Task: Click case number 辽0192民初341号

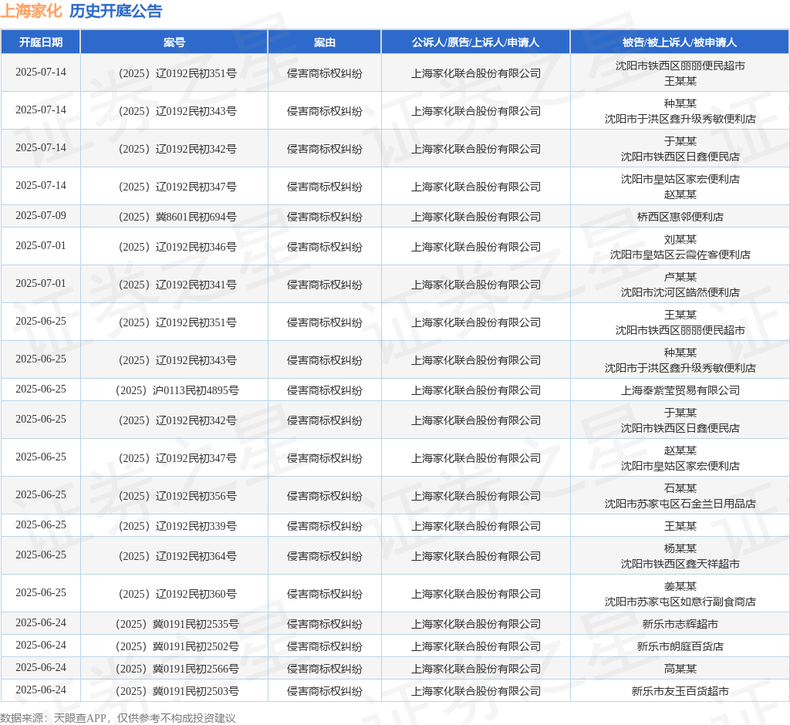Action: point(177,285)
